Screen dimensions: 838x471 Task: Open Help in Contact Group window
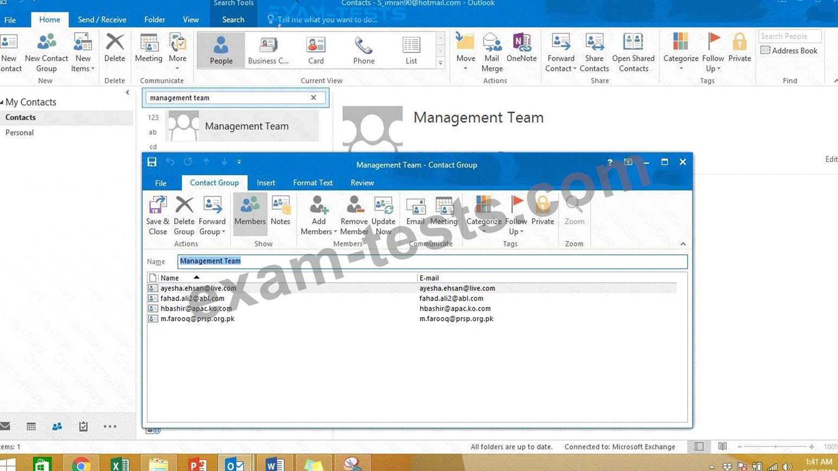click(610, 162)
